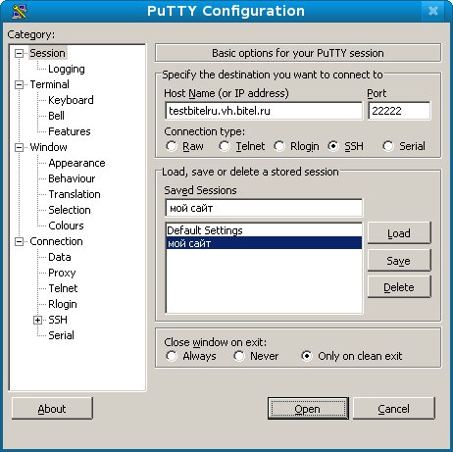Click the Load button
Image resolution: width=453 pixels, height=452 pixels.
click(x=399, y=233)
